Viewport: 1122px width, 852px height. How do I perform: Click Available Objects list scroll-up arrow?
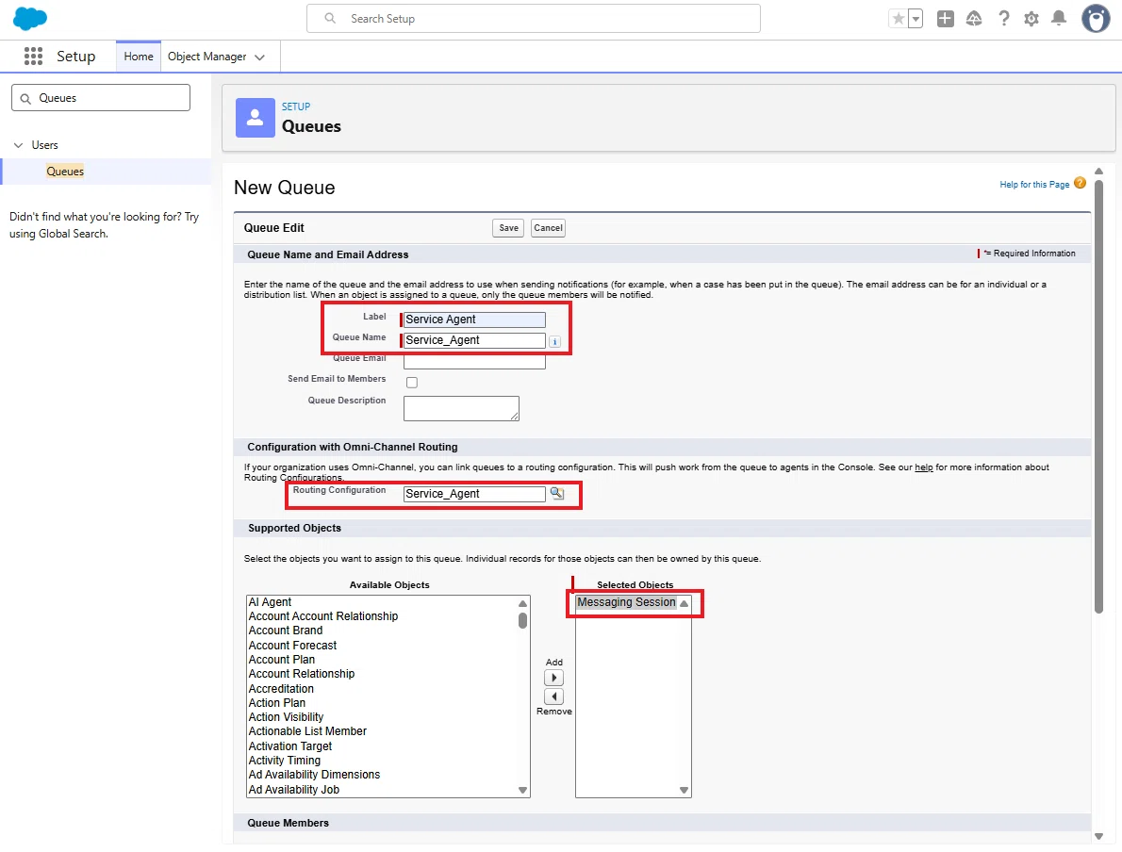(523, 604)
